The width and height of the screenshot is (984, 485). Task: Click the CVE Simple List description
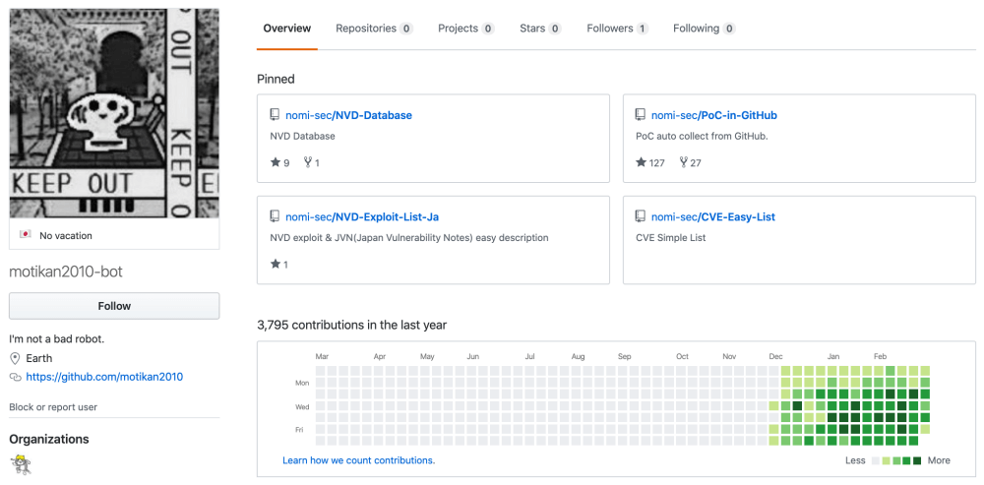tap(671, 238)
